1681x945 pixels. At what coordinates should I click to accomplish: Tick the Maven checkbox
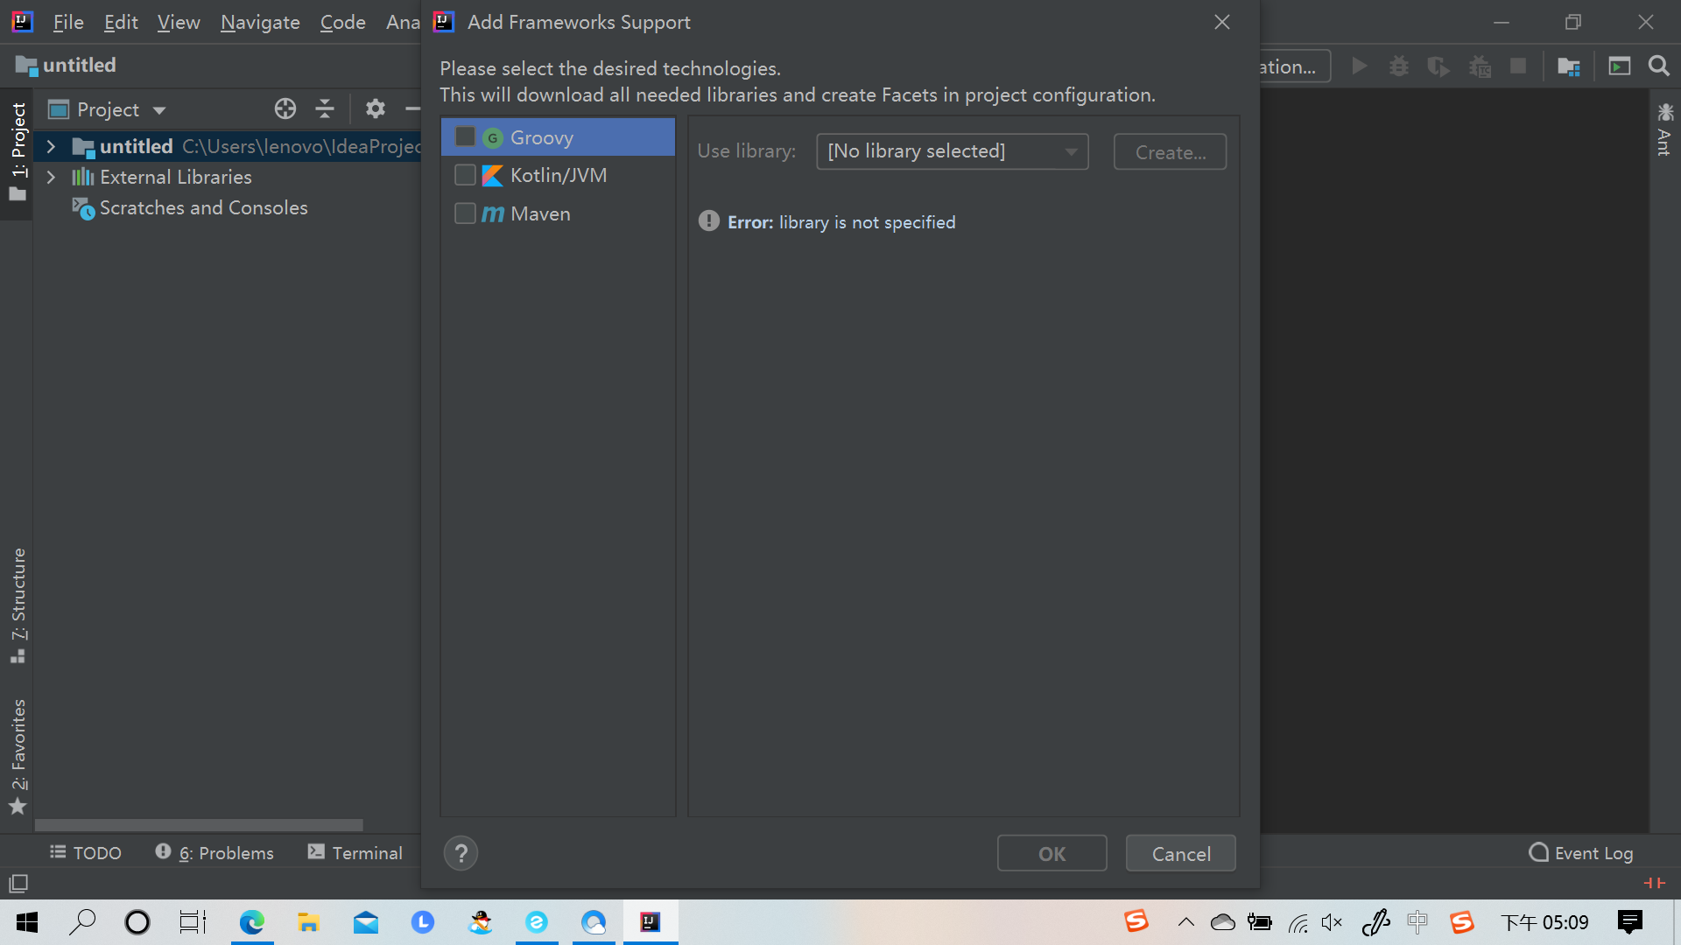coord(465,213)
